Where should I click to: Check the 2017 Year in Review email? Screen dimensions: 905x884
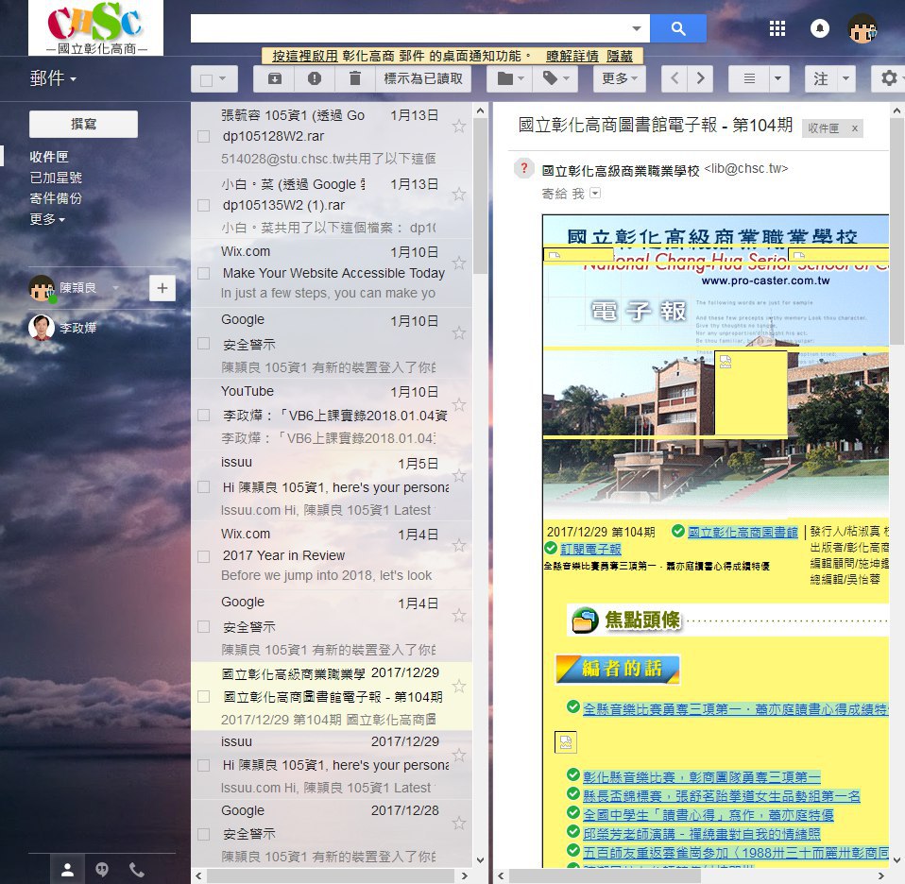203,557
